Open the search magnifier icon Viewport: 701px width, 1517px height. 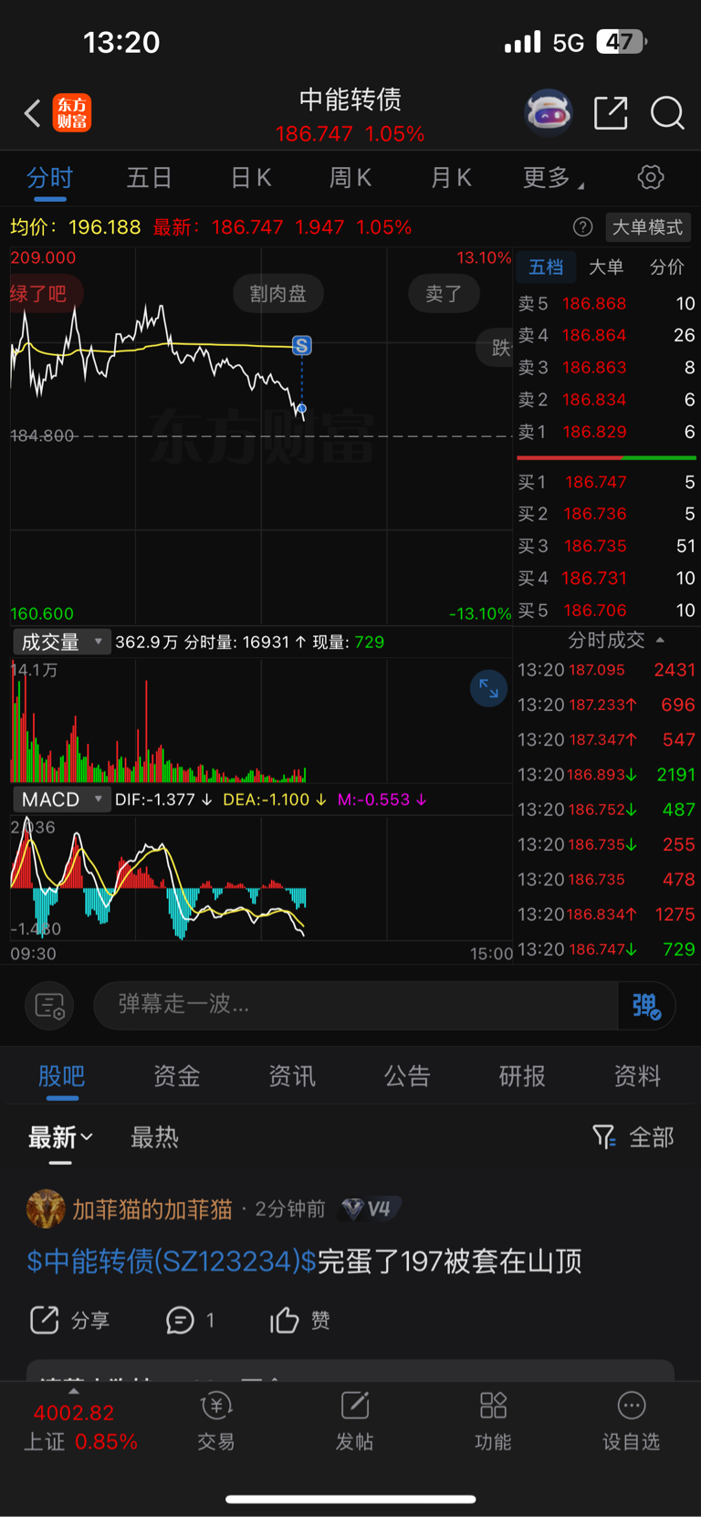click(667, 113)
